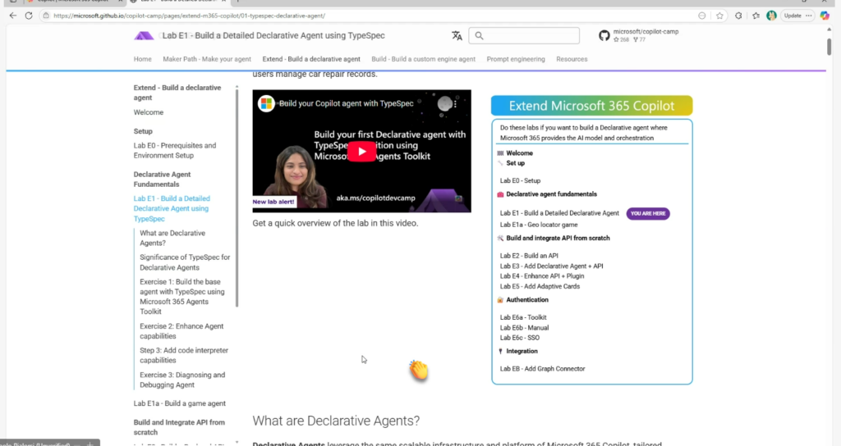This screenshot has width=841, height=446.
Task: Click the search magnifier icon
Action: [480, 36]
